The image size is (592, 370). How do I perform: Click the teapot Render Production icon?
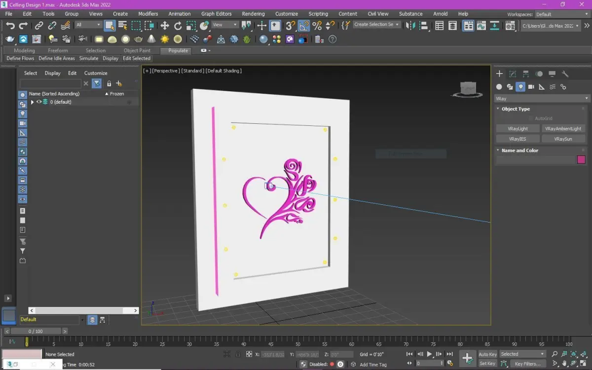[10, 39]
